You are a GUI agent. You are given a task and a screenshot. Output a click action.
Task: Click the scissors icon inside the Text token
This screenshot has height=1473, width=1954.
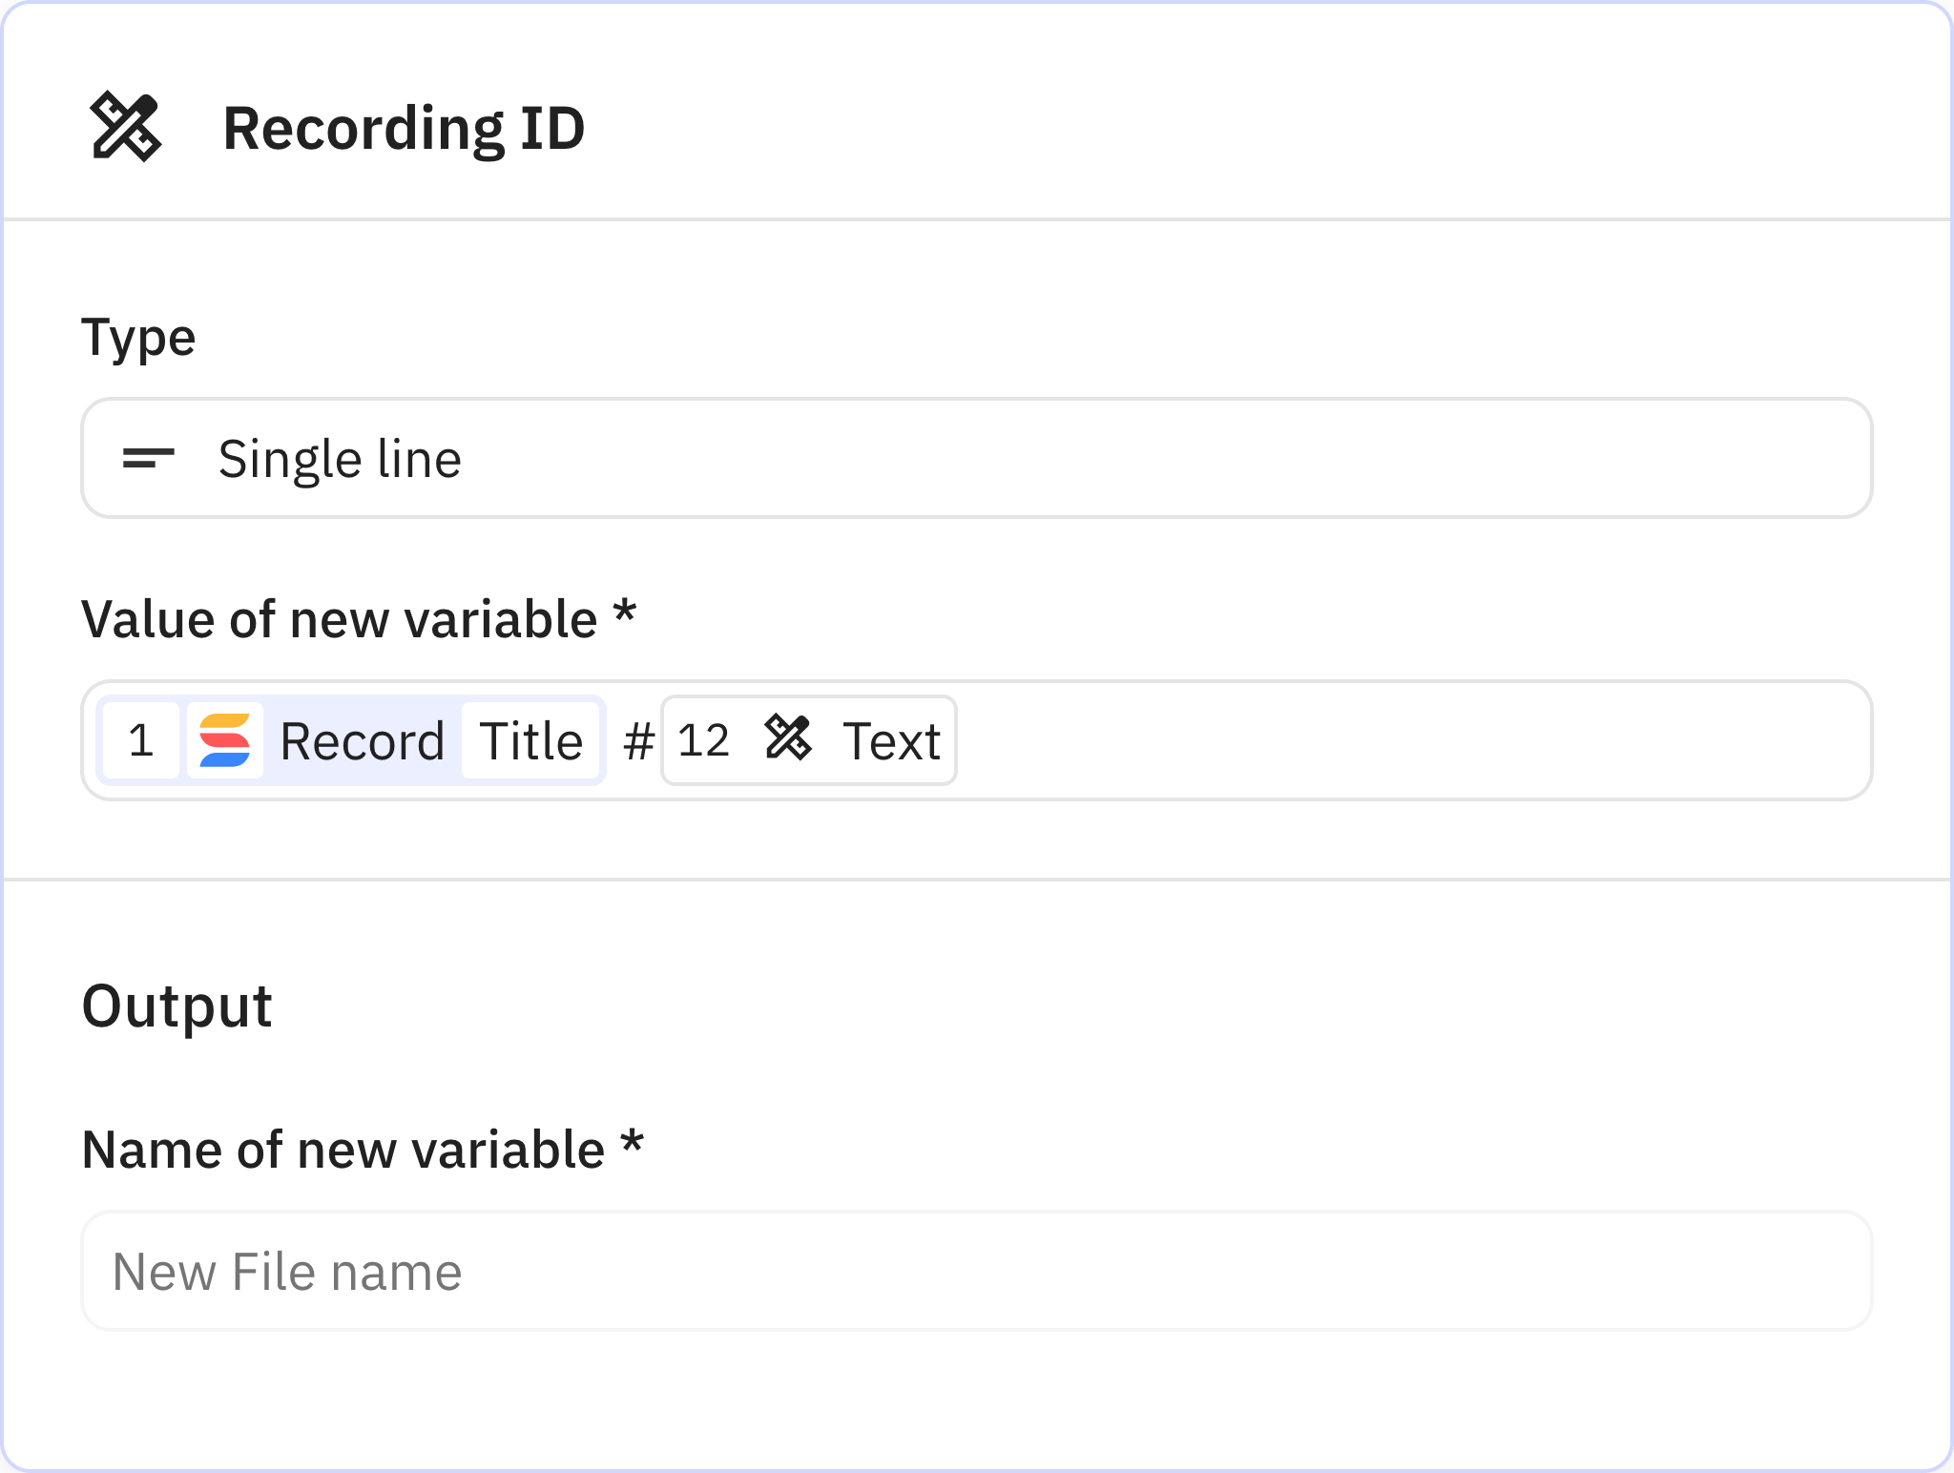[790, 740]
